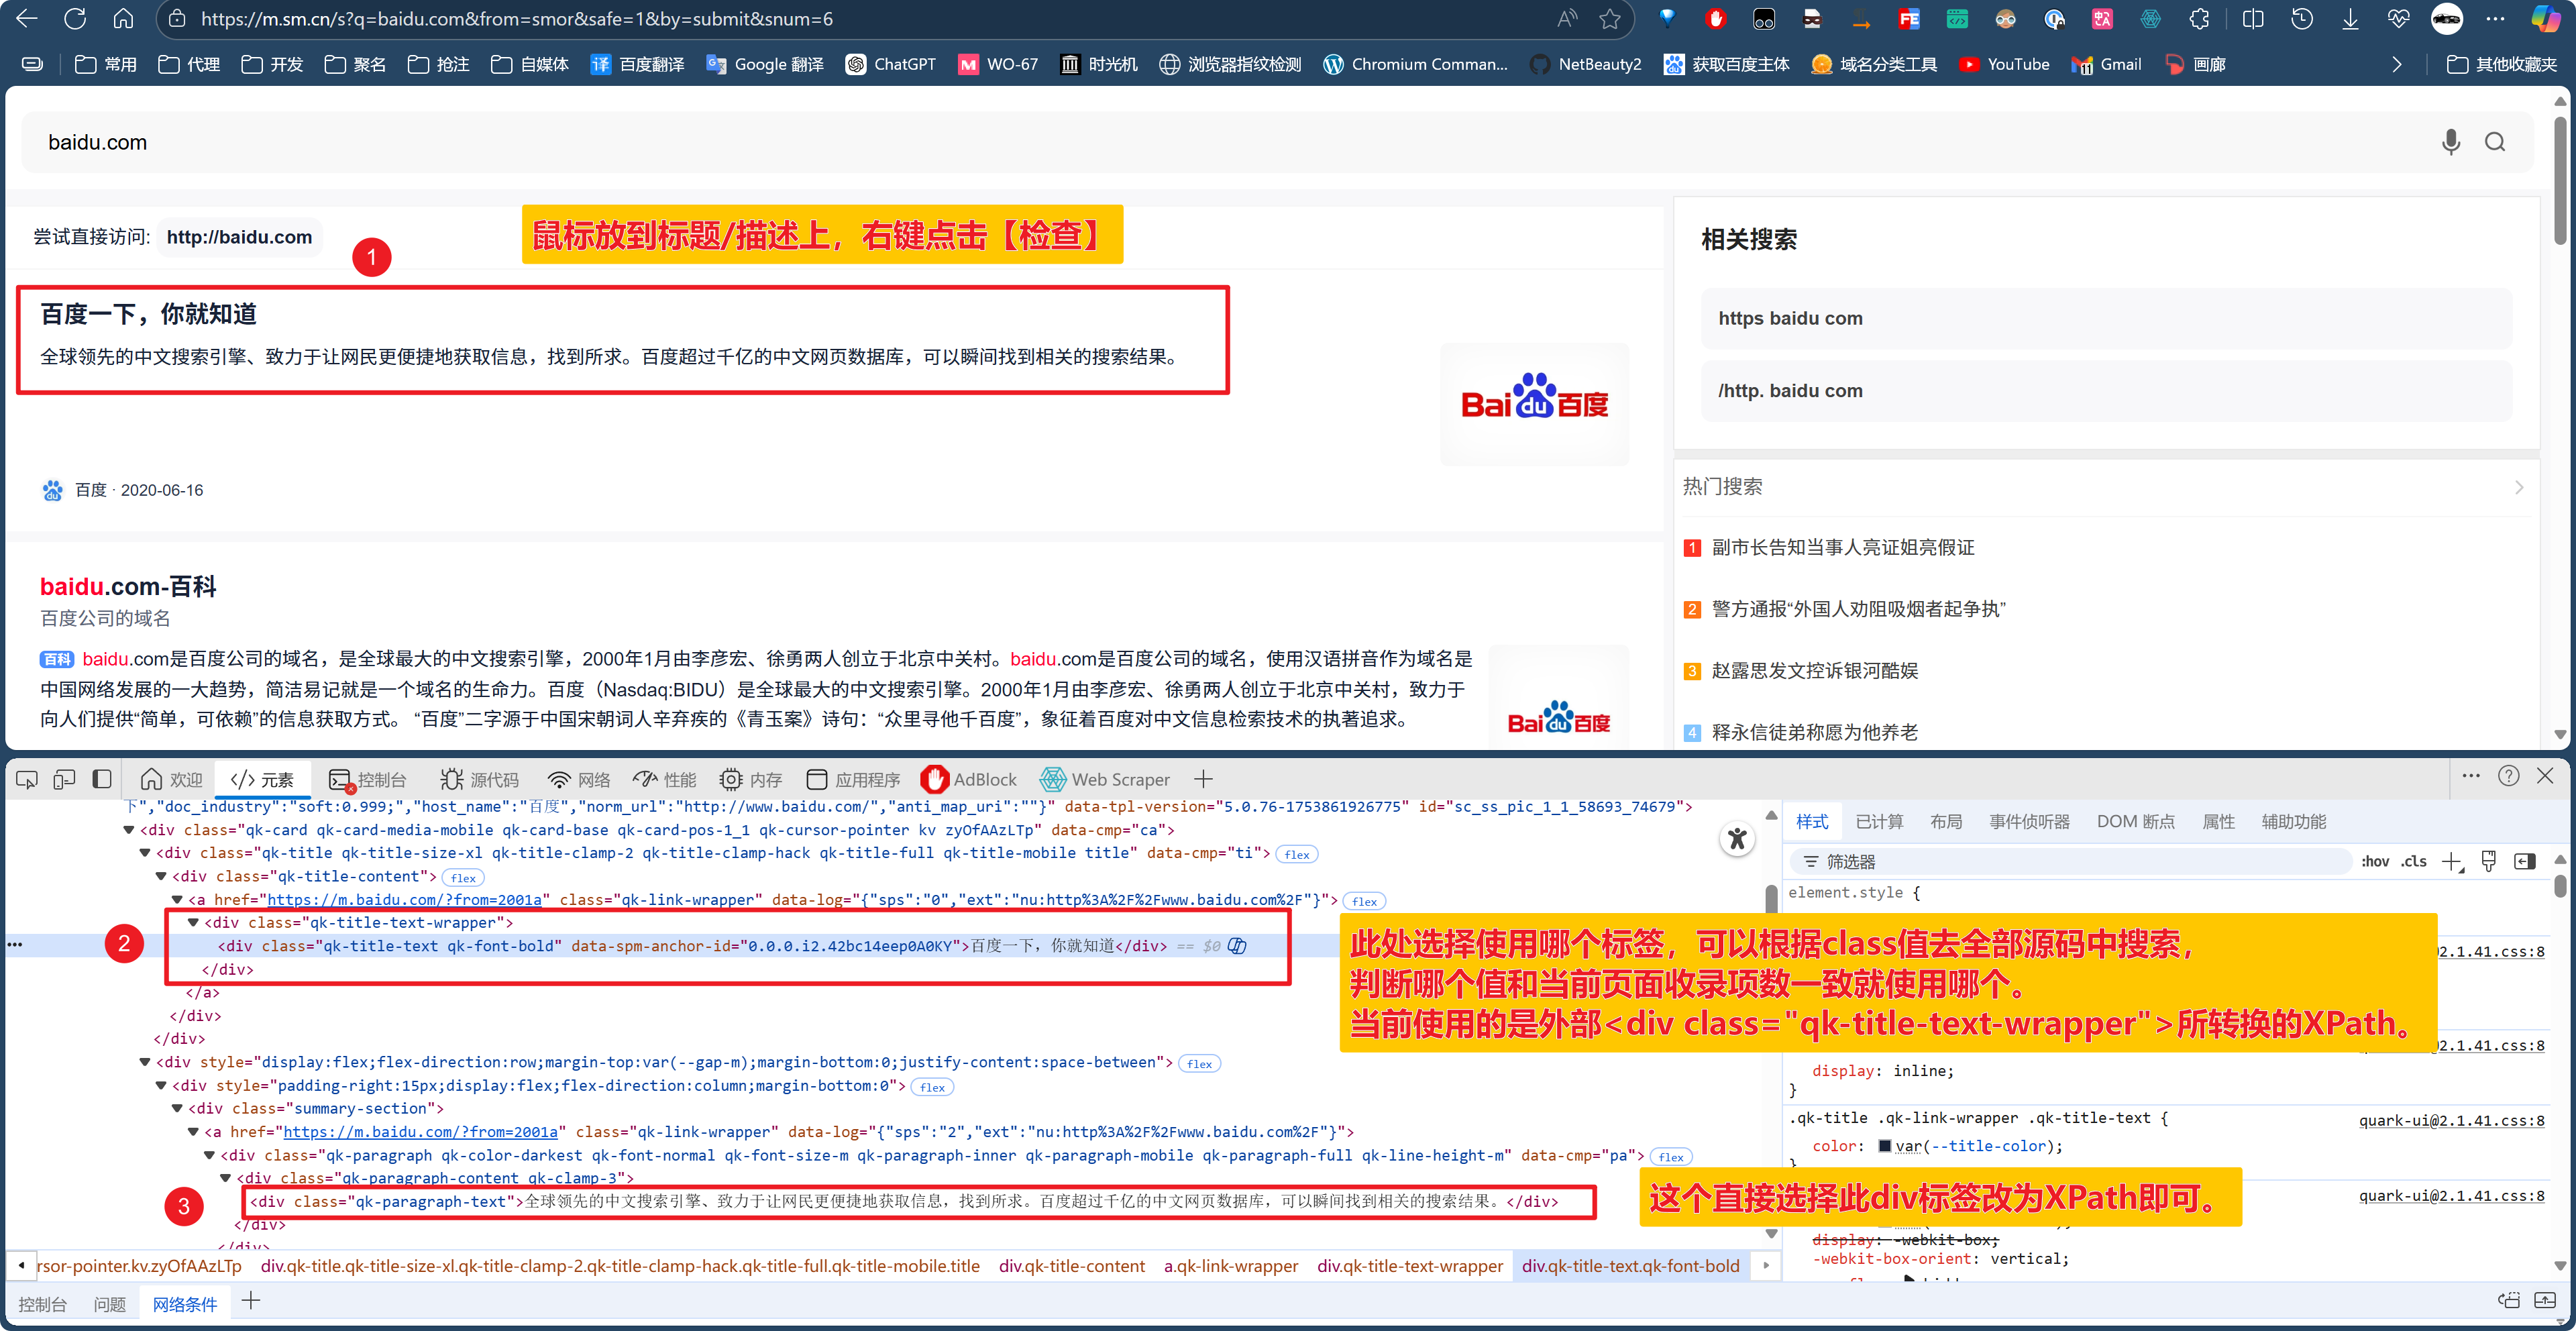Select related search https baidu com

pos(2106,318)
